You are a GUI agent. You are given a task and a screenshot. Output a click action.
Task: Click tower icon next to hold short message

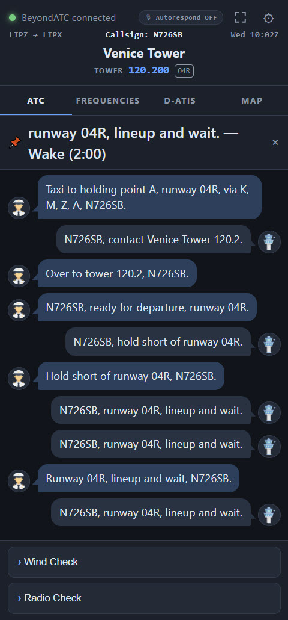269,344
